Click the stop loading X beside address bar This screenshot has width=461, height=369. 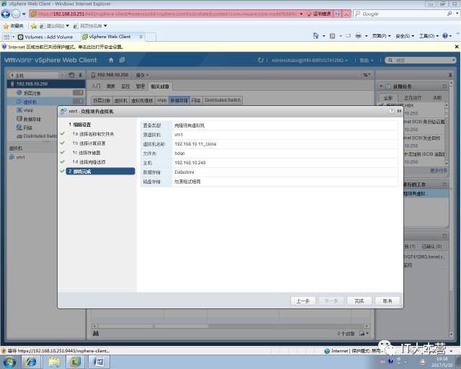point(346,14)
